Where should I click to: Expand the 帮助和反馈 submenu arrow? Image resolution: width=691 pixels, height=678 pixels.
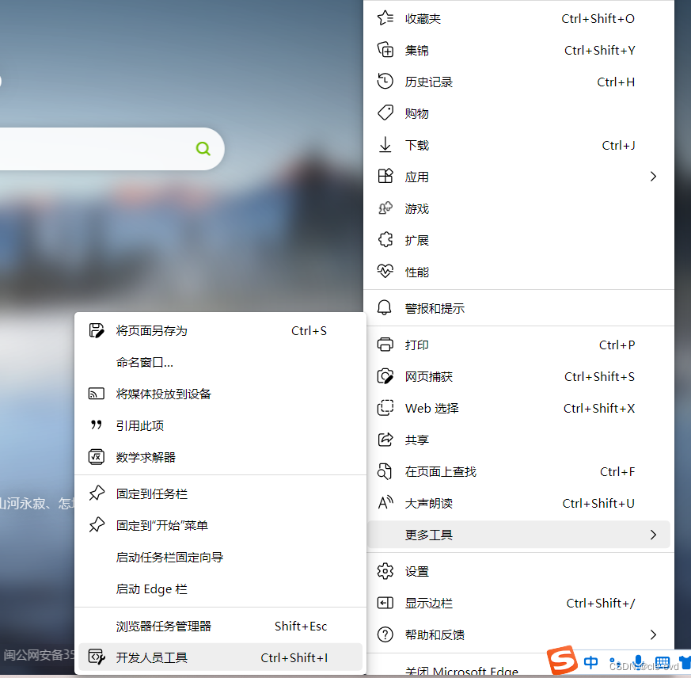tap(654, 634)
